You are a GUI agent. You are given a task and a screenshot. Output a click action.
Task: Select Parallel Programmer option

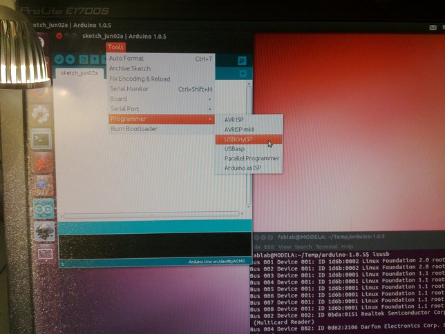coord(249,159)
